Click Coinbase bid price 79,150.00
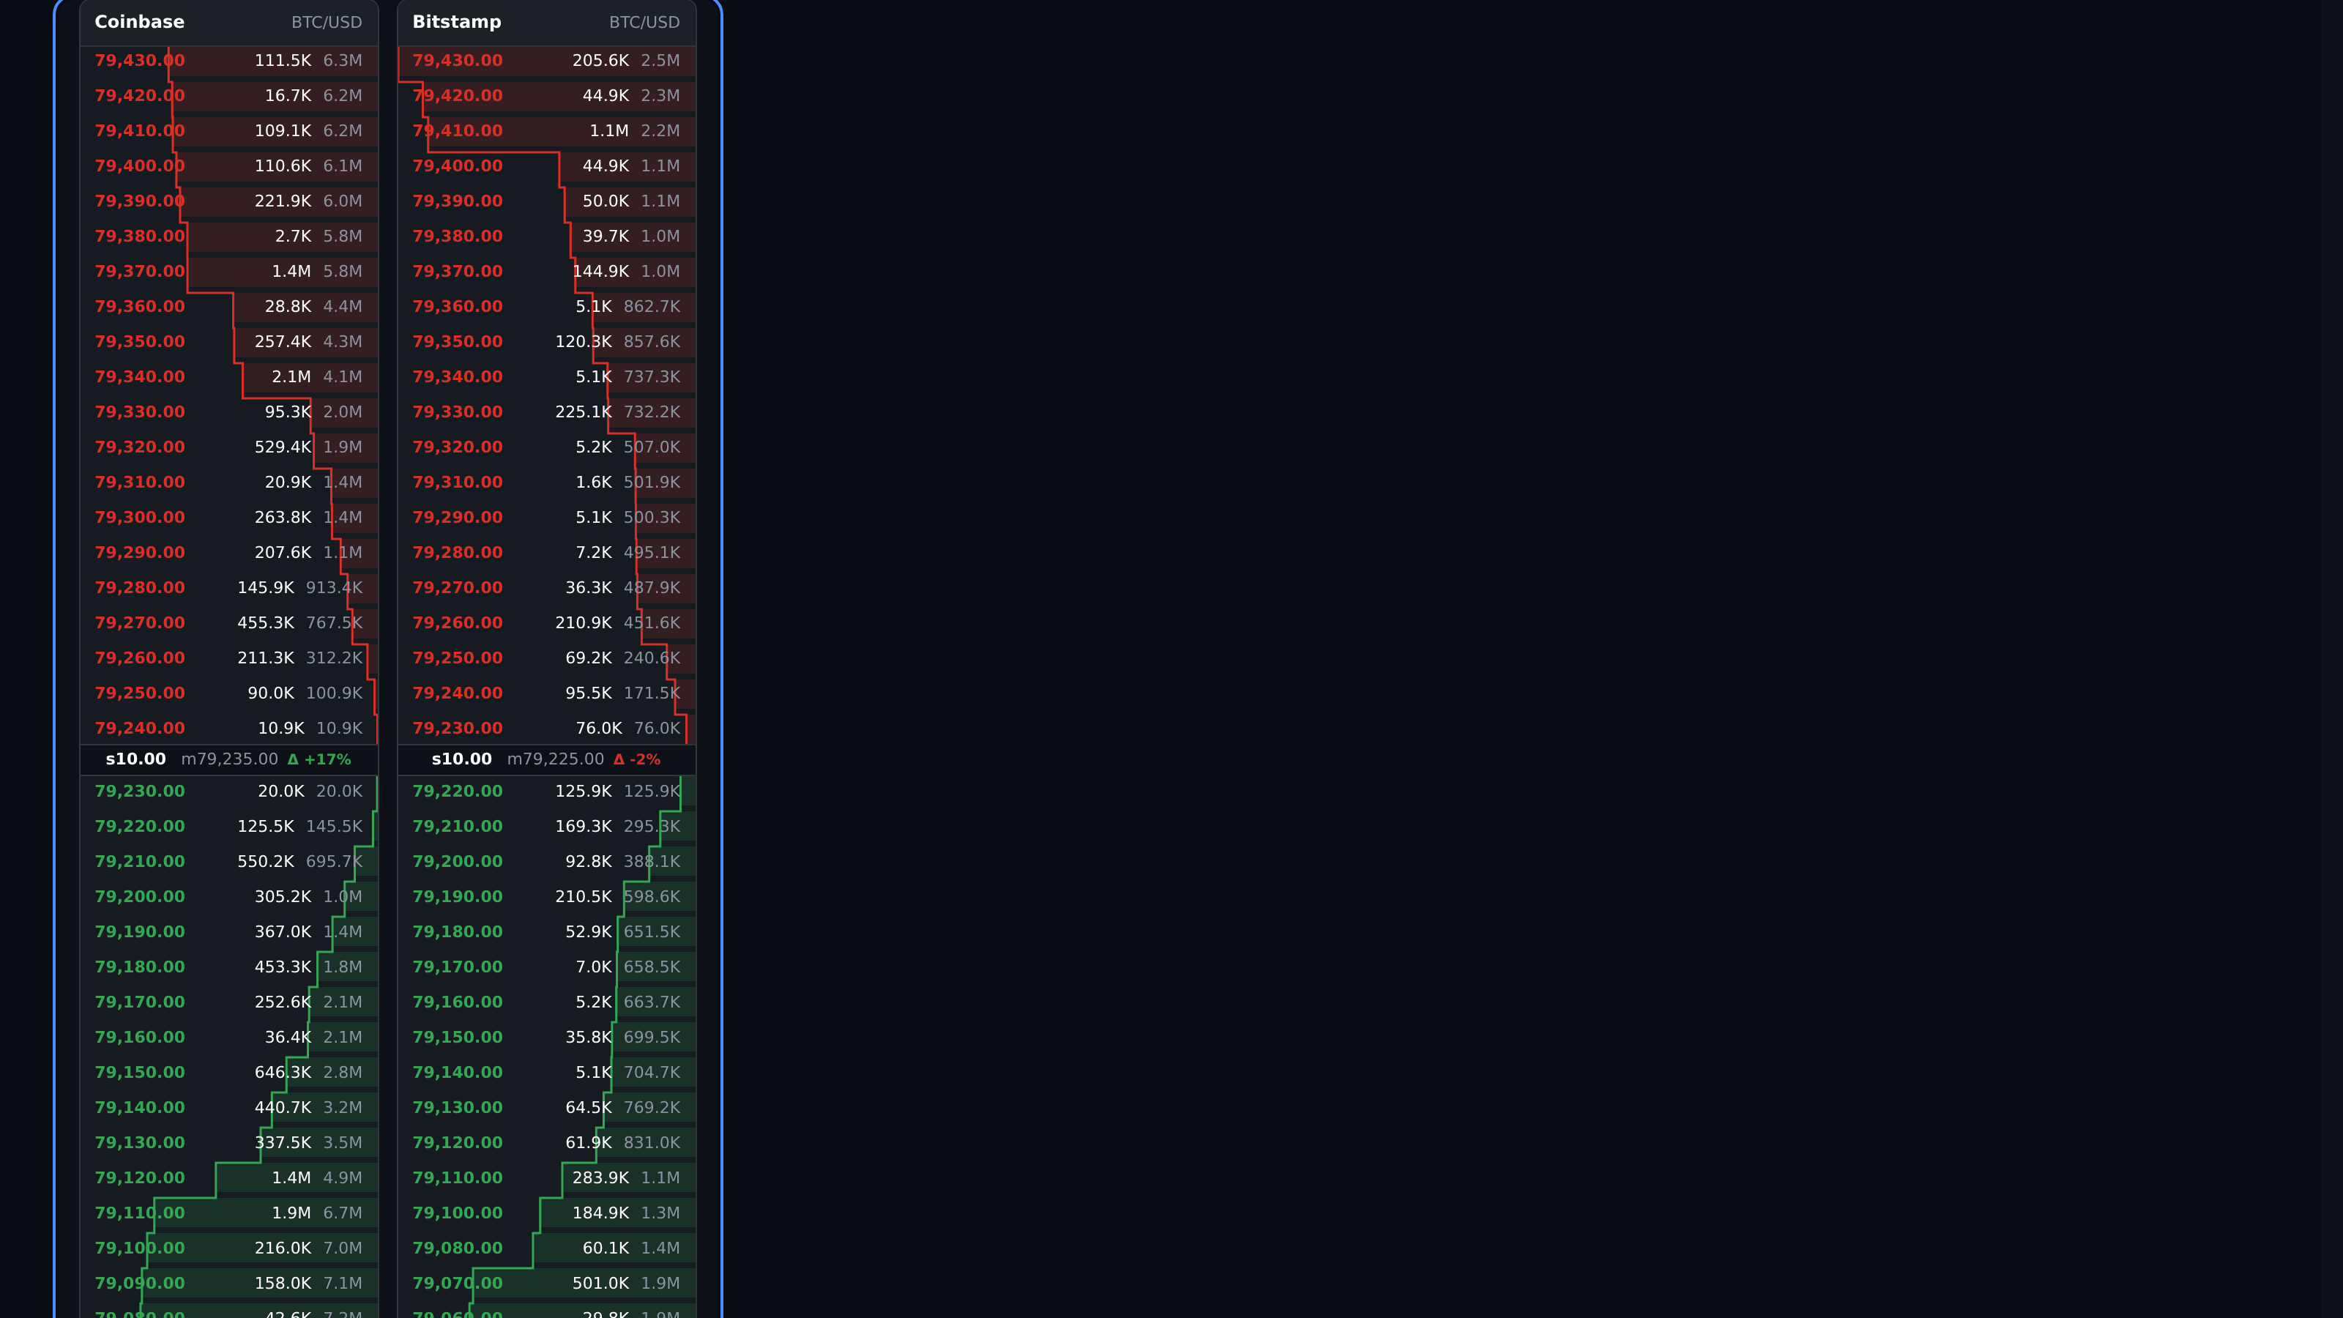2343x1318 pixels. 139,1071
